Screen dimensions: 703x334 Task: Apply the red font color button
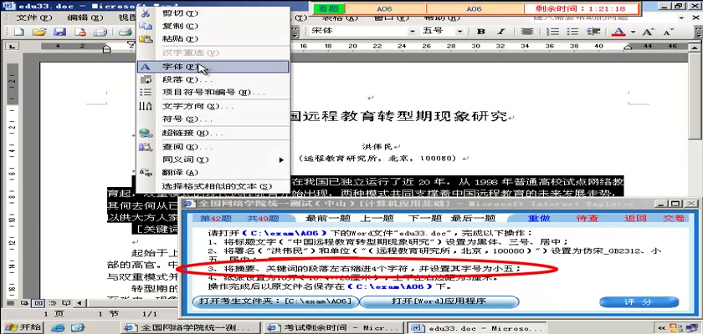[x=618, y=32]
